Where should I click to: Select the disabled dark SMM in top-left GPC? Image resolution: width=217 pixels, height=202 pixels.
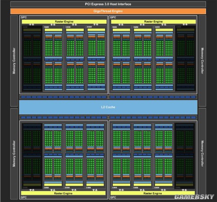tap(32, 59)
